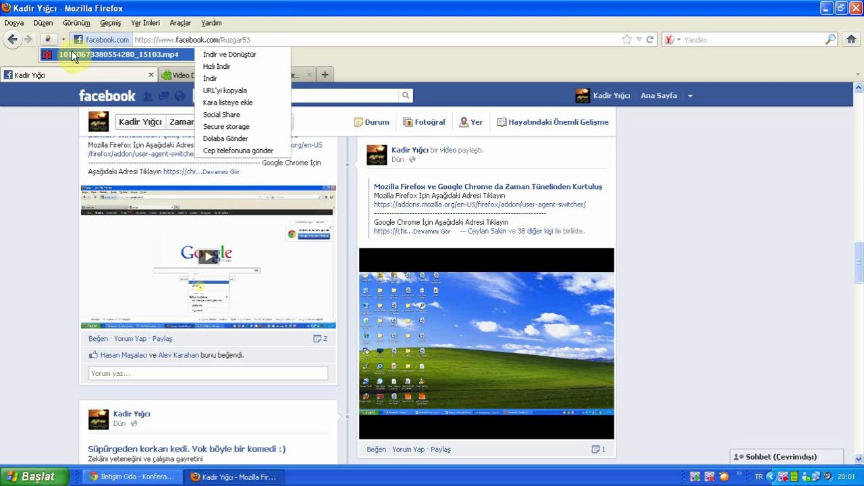The height and width of the screenshot is (486, 864).
Task: Click Beğen under the Google video post
Action: pyautogui.click(x=98, y=339)
